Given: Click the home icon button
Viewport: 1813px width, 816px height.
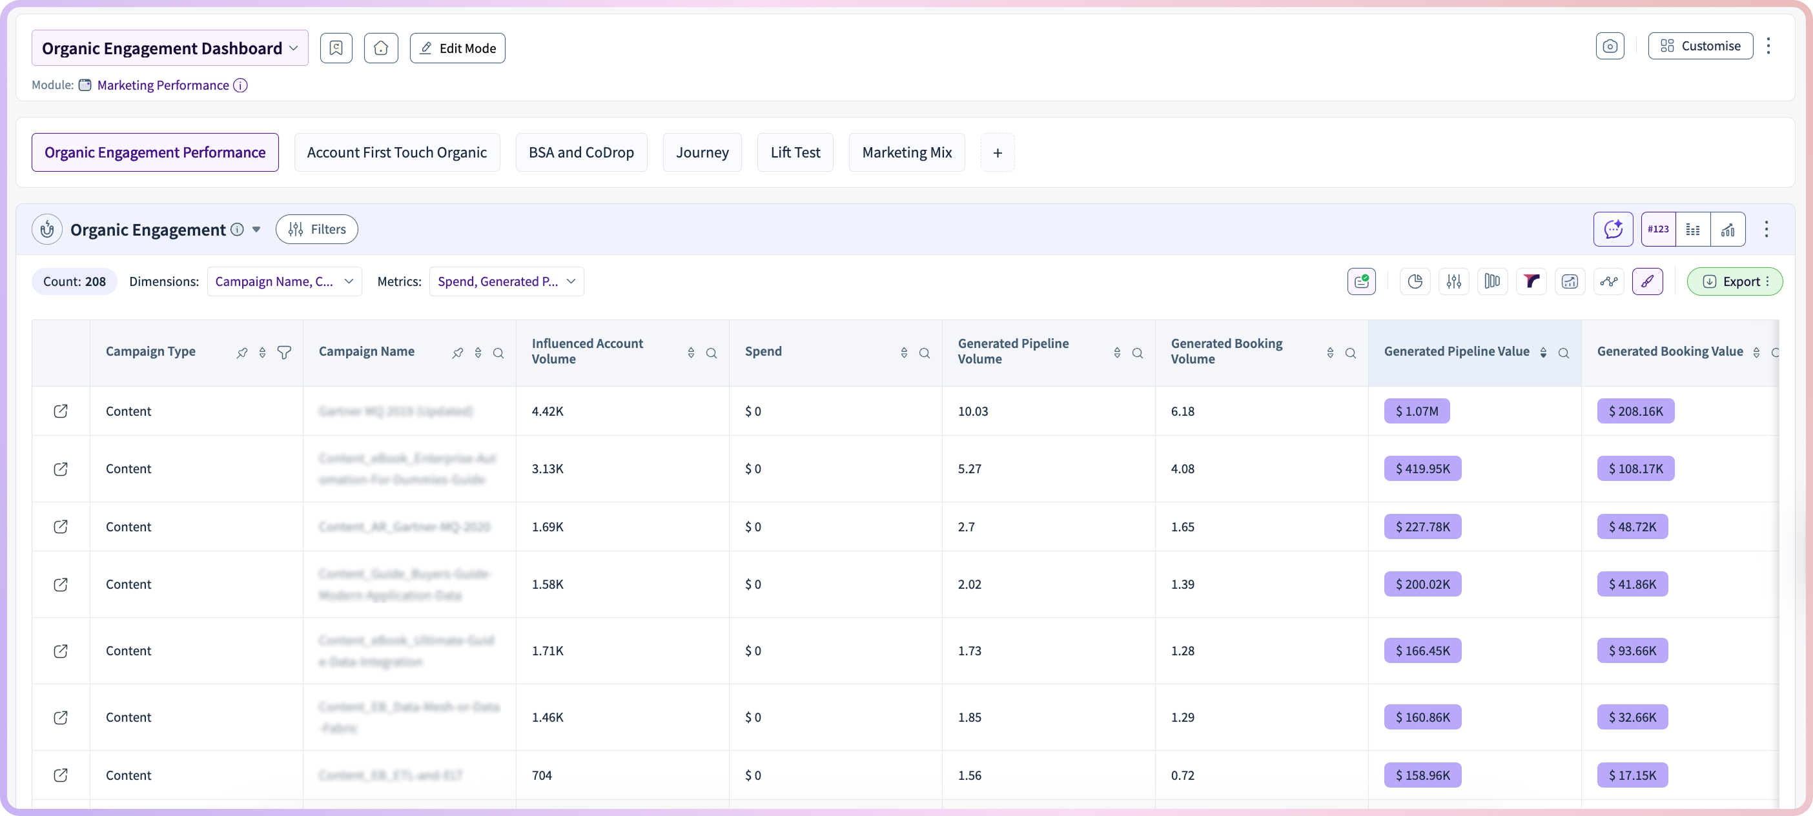Looking at the screenshot, I should coord(381,48).
